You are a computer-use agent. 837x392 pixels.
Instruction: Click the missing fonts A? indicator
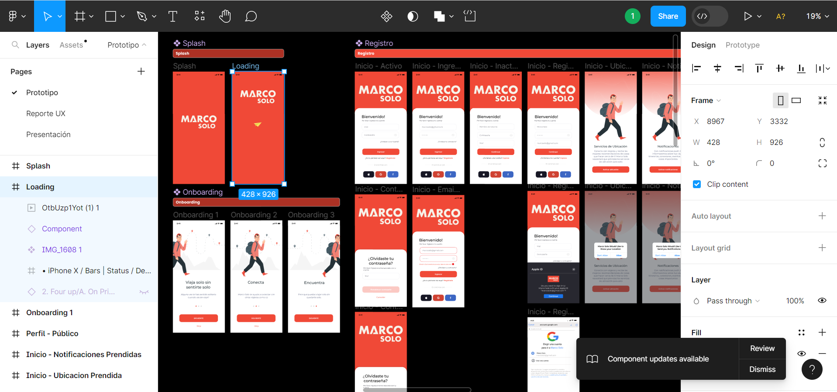coord(781,16)
